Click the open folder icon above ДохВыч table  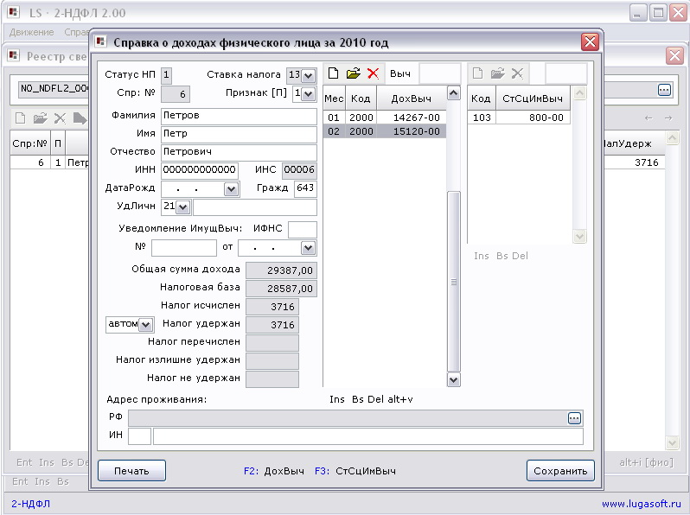[353, 73]
